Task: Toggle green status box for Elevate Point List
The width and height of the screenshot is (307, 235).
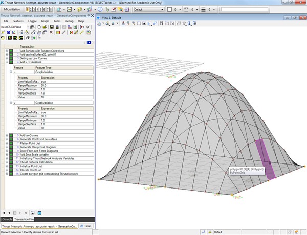Action: [11, 171]
